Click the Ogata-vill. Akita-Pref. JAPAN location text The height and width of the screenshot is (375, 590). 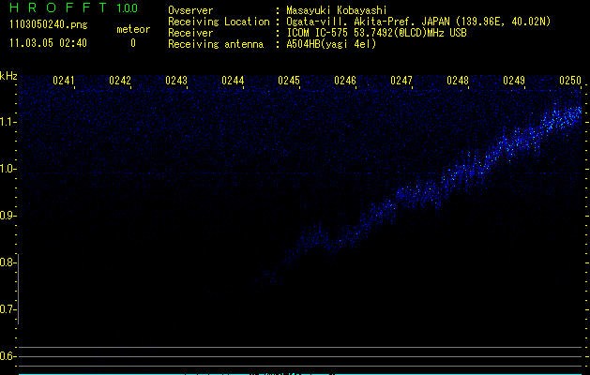click(418, 22)
